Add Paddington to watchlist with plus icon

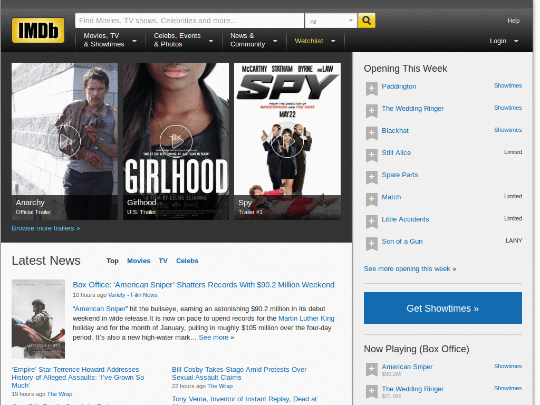tap(372, 89)
